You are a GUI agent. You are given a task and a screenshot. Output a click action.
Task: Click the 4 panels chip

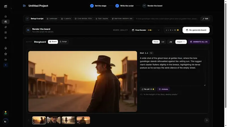point(66,19)
